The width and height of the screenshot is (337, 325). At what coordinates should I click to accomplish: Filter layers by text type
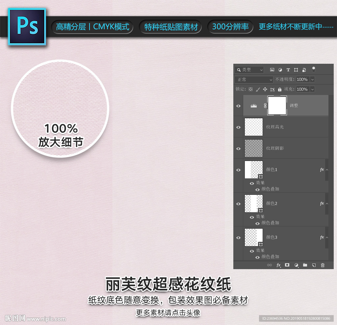point(289,70)
